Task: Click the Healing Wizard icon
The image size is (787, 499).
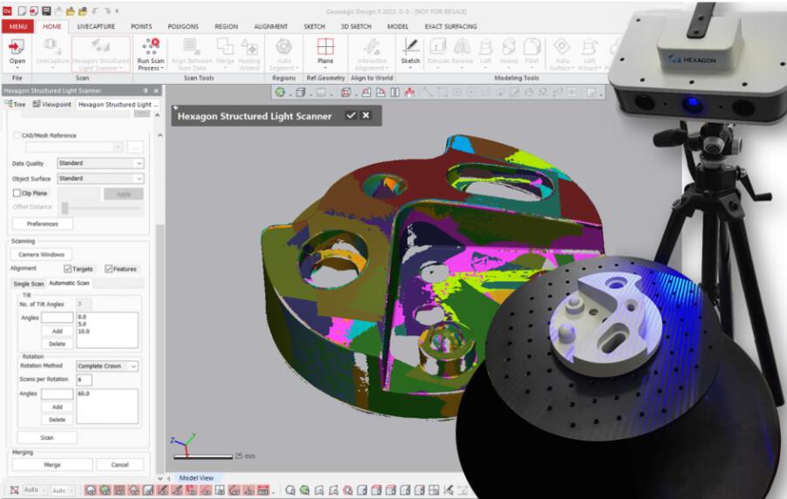Action: (x=249, y=47)
